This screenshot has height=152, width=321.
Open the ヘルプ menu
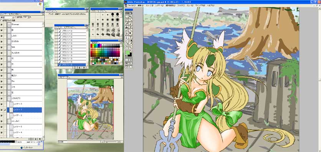(210, 5)
